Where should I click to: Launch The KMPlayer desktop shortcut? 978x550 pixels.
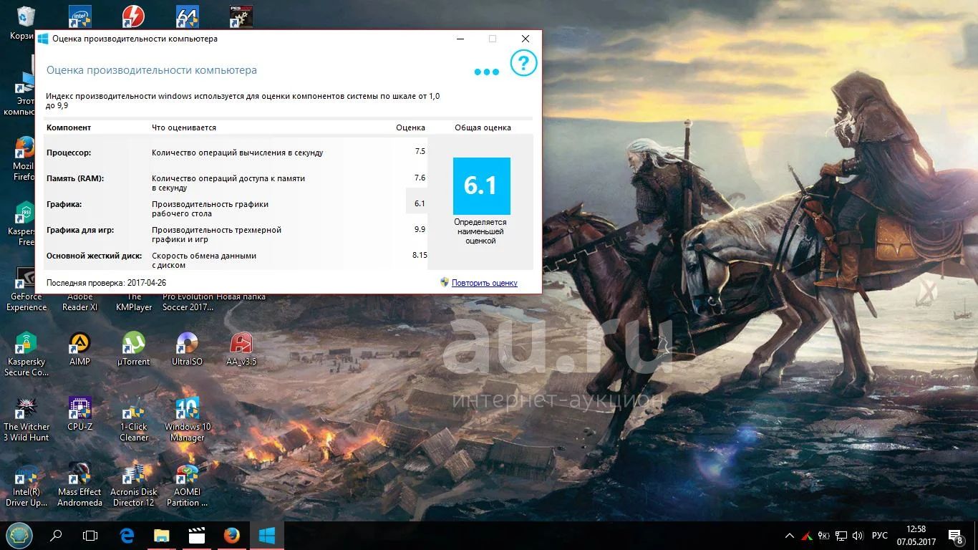(134, 301)
